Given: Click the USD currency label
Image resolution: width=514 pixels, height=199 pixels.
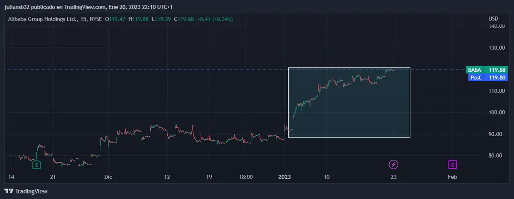Looking at the screenshot, I should pyautogui.click(x=493, y=19).
